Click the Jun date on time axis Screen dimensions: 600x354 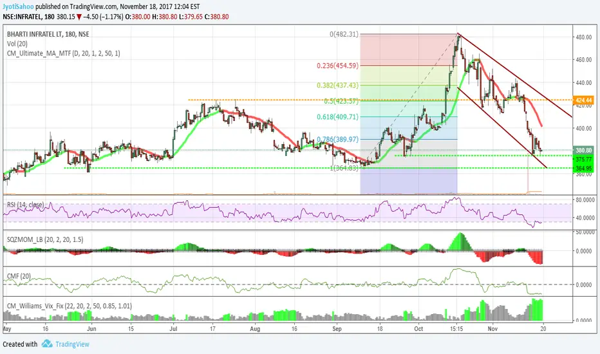tap(91, 328)
